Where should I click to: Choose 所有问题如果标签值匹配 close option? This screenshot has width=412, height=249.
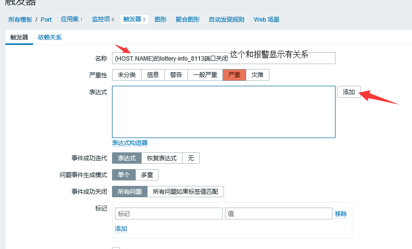tap(185, 192)
